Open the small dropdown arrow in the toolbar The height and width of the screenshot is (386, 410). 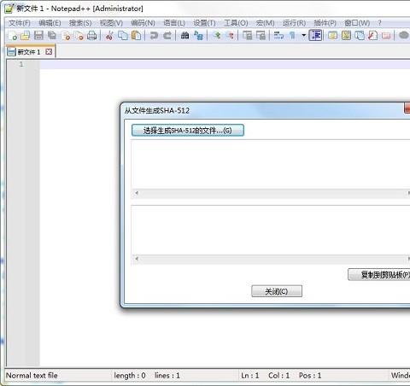click(x=304, y=36)
